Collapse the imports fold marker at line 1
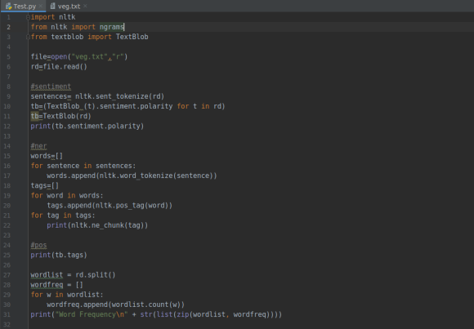The height and width of the screenshot is (329, 474). 28,17
